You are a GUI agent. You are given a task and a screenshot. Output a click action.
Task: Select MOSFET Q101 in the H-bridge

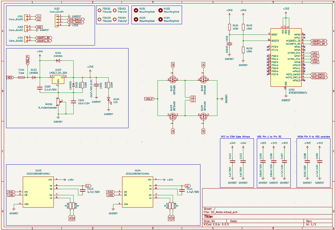point(173,79)
